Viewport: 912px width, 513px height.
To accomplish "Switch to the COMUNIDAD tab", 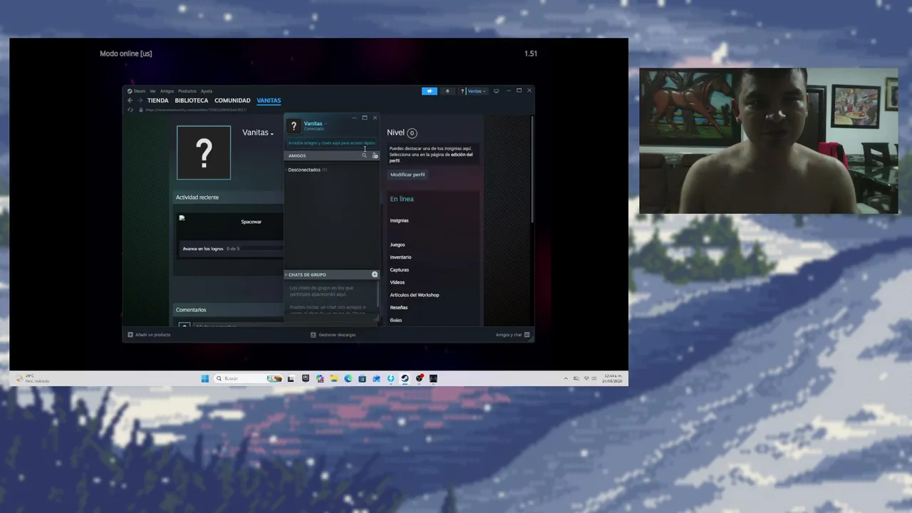I will pos(232,100).
